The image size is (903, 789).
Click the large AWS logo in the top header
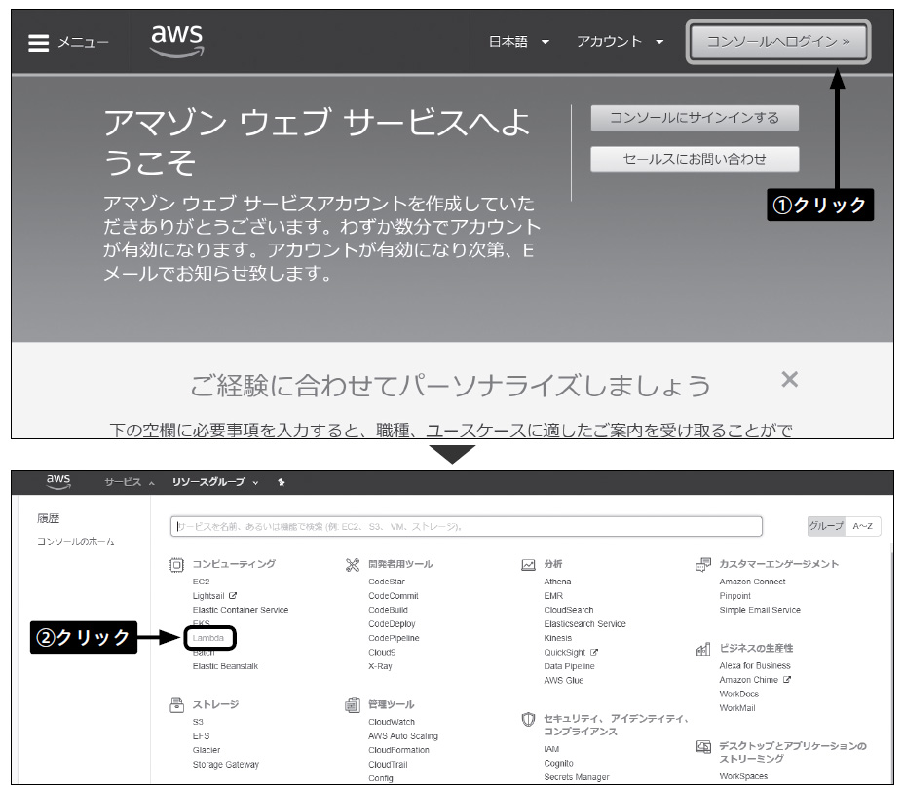click(176, 41)
